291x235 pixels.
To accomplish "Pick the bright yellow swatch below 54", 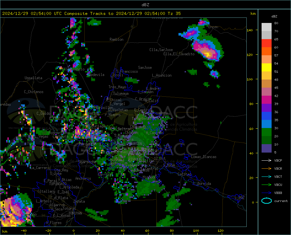I will (266, 68).
